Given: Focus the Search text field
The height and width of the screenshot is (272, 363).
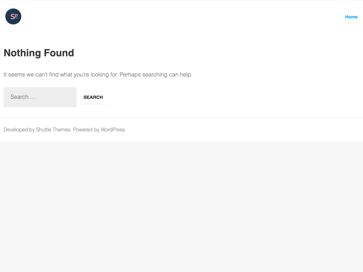Looking at the screenshot, I should [40, 97].
